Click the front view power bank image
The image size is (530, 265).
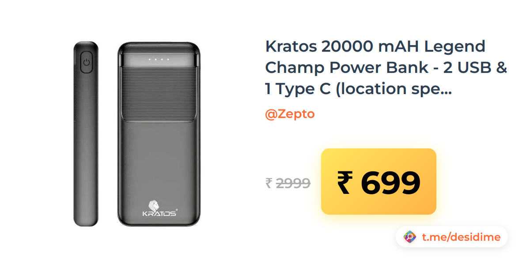tap(159, 135)
